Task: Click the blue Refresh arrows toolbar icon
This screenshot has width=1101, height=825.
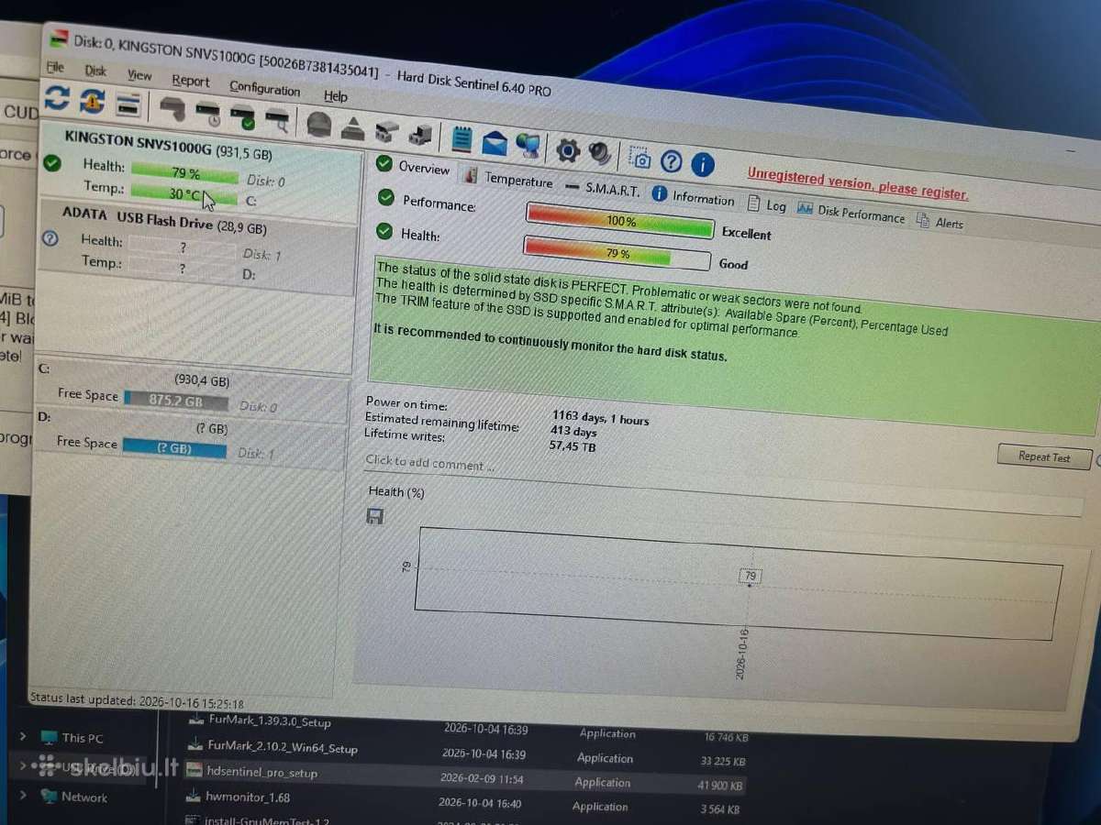Action: coord(57,99)
